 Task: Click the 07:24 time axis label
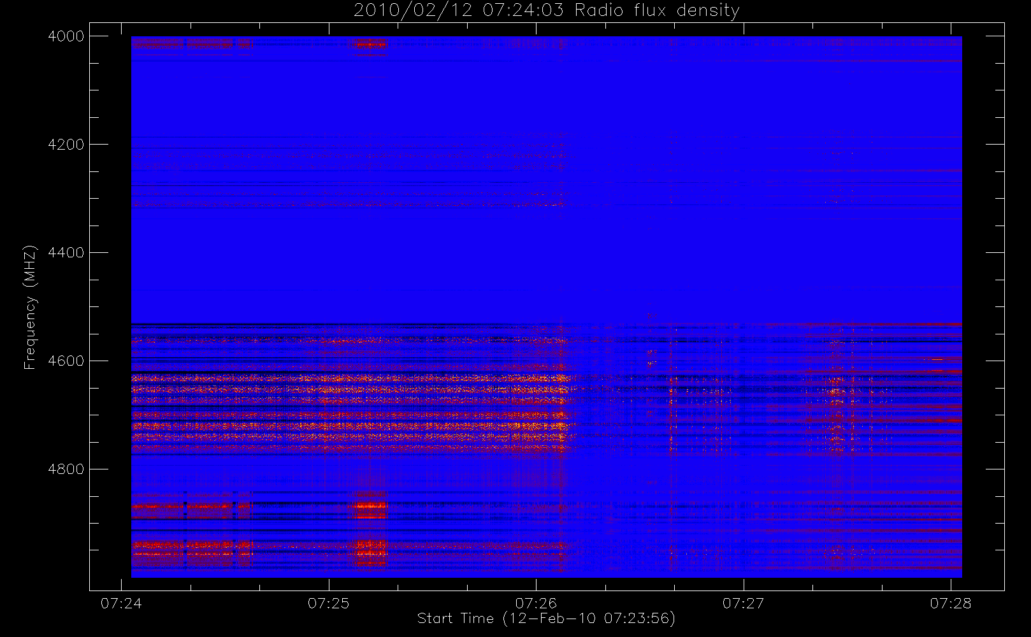pyautogui.click(x=121, y=603)
